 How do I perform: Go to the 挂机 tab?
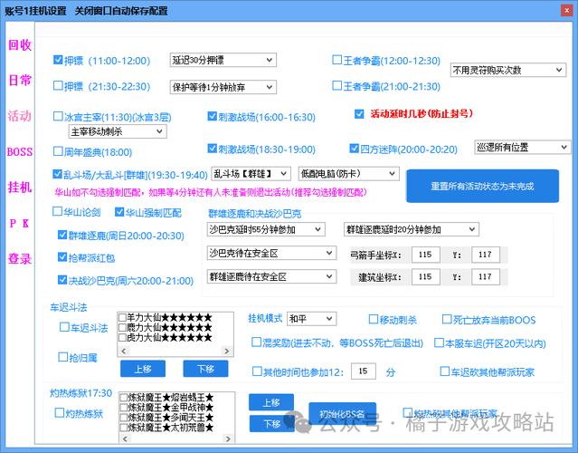(x=19, y=187)
